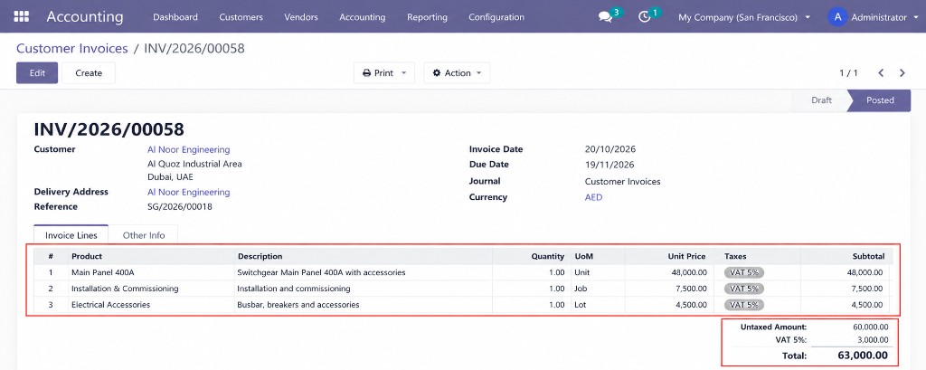Viewport: 926px width, 370px height.
Task: Click the SG/2026/00018 reference value
Action: 180,207
